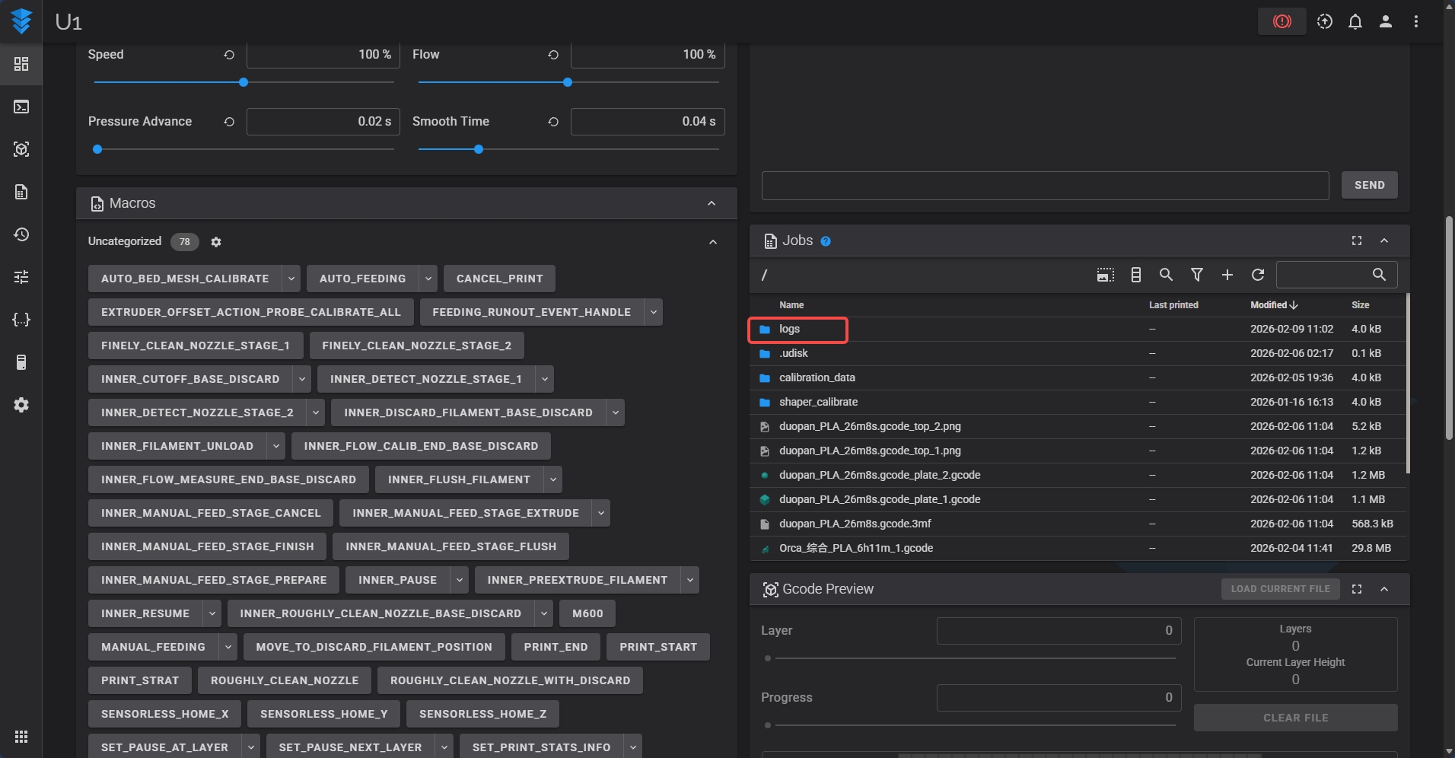Click the filter icon in Jobs toolbar

click(x=1196, y=275)
